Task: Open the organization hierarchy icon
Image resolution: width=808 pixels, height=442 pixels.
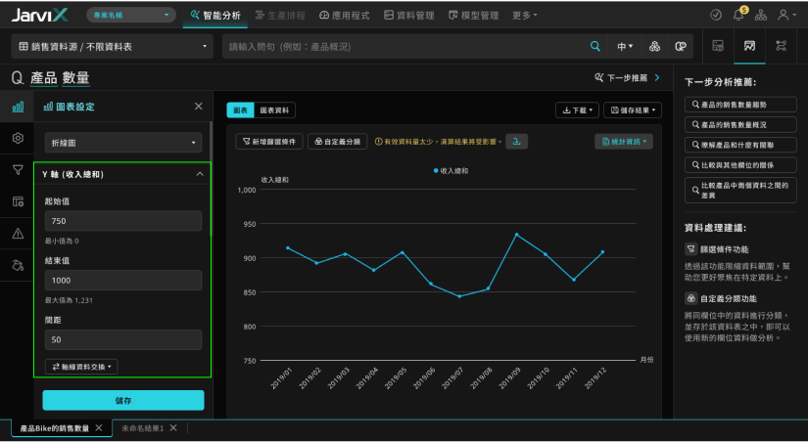Action: [x=761, y=15]
